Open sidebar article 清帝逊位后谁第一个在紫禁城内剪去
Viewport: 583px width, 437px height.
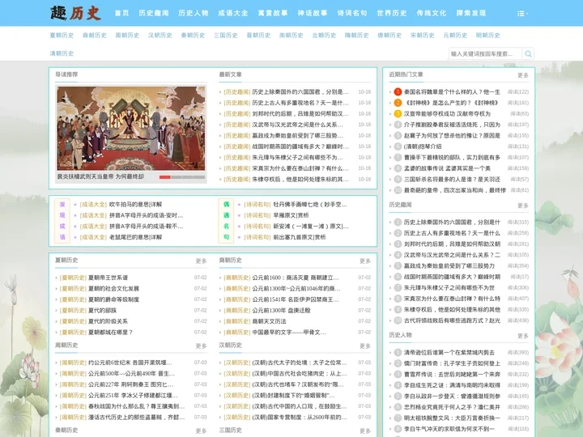tap(449, 352)
